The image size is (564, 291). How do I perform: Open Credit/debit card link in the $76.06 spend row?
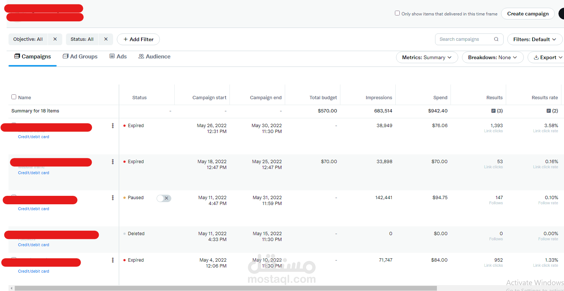pos(34,137)
